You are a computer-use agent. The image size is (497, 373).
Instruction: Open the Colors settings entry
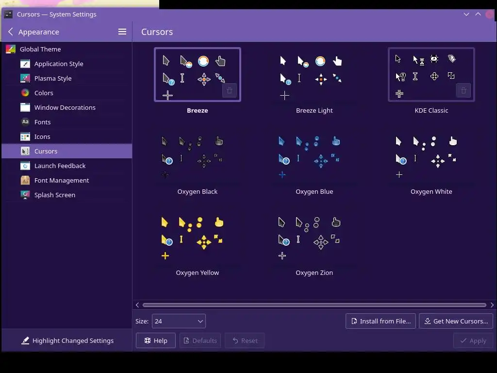pyautogui.click(x=66, y=93)
